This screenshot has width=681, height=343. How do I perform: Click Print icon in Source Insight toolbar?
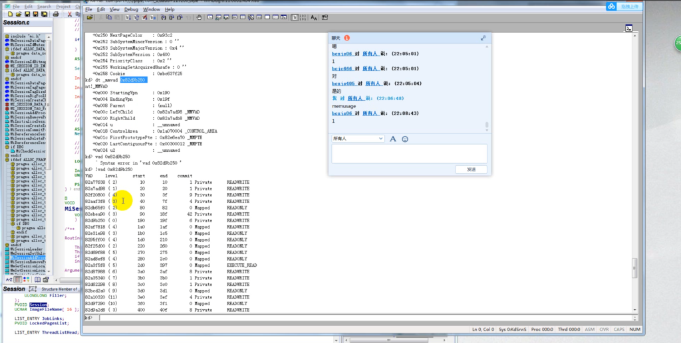coord(56,15)
